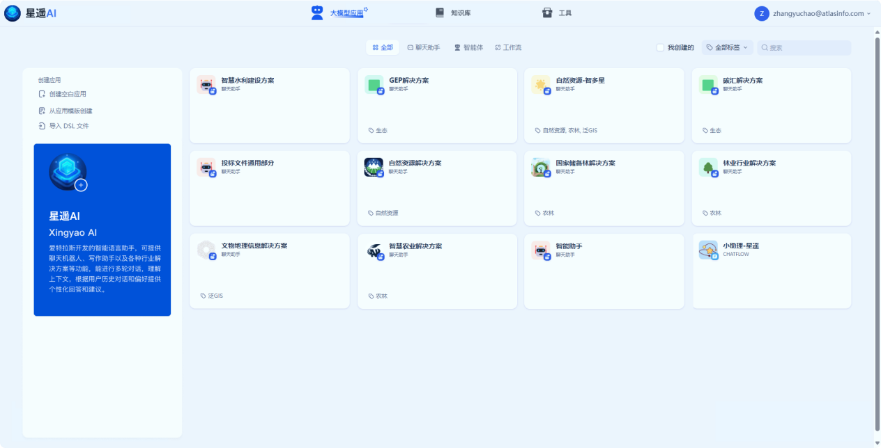Expand the 全部标签 filter dropdown
The height and width of the screenshot is (448, 881).
tap(727, 47)
